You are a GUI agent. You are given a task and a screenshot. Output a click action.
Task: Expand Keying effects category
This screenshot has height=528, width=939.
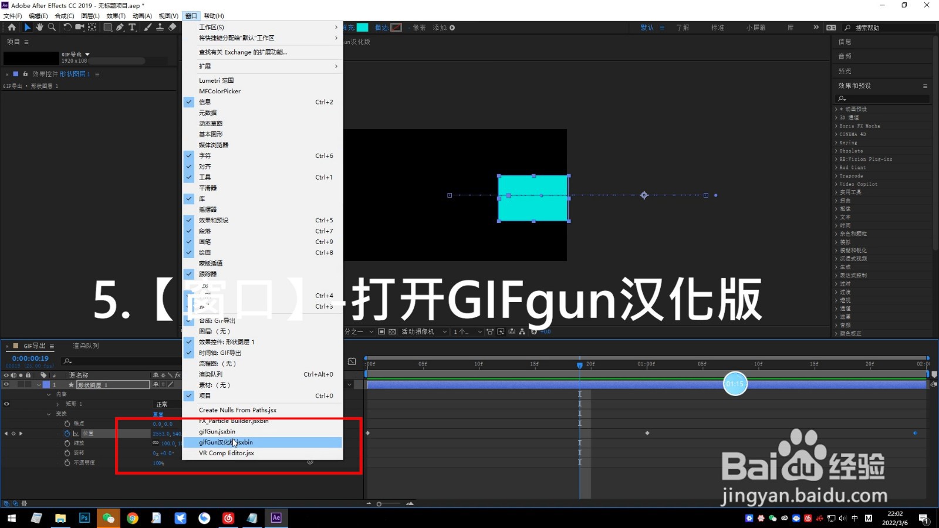[836, 143]
